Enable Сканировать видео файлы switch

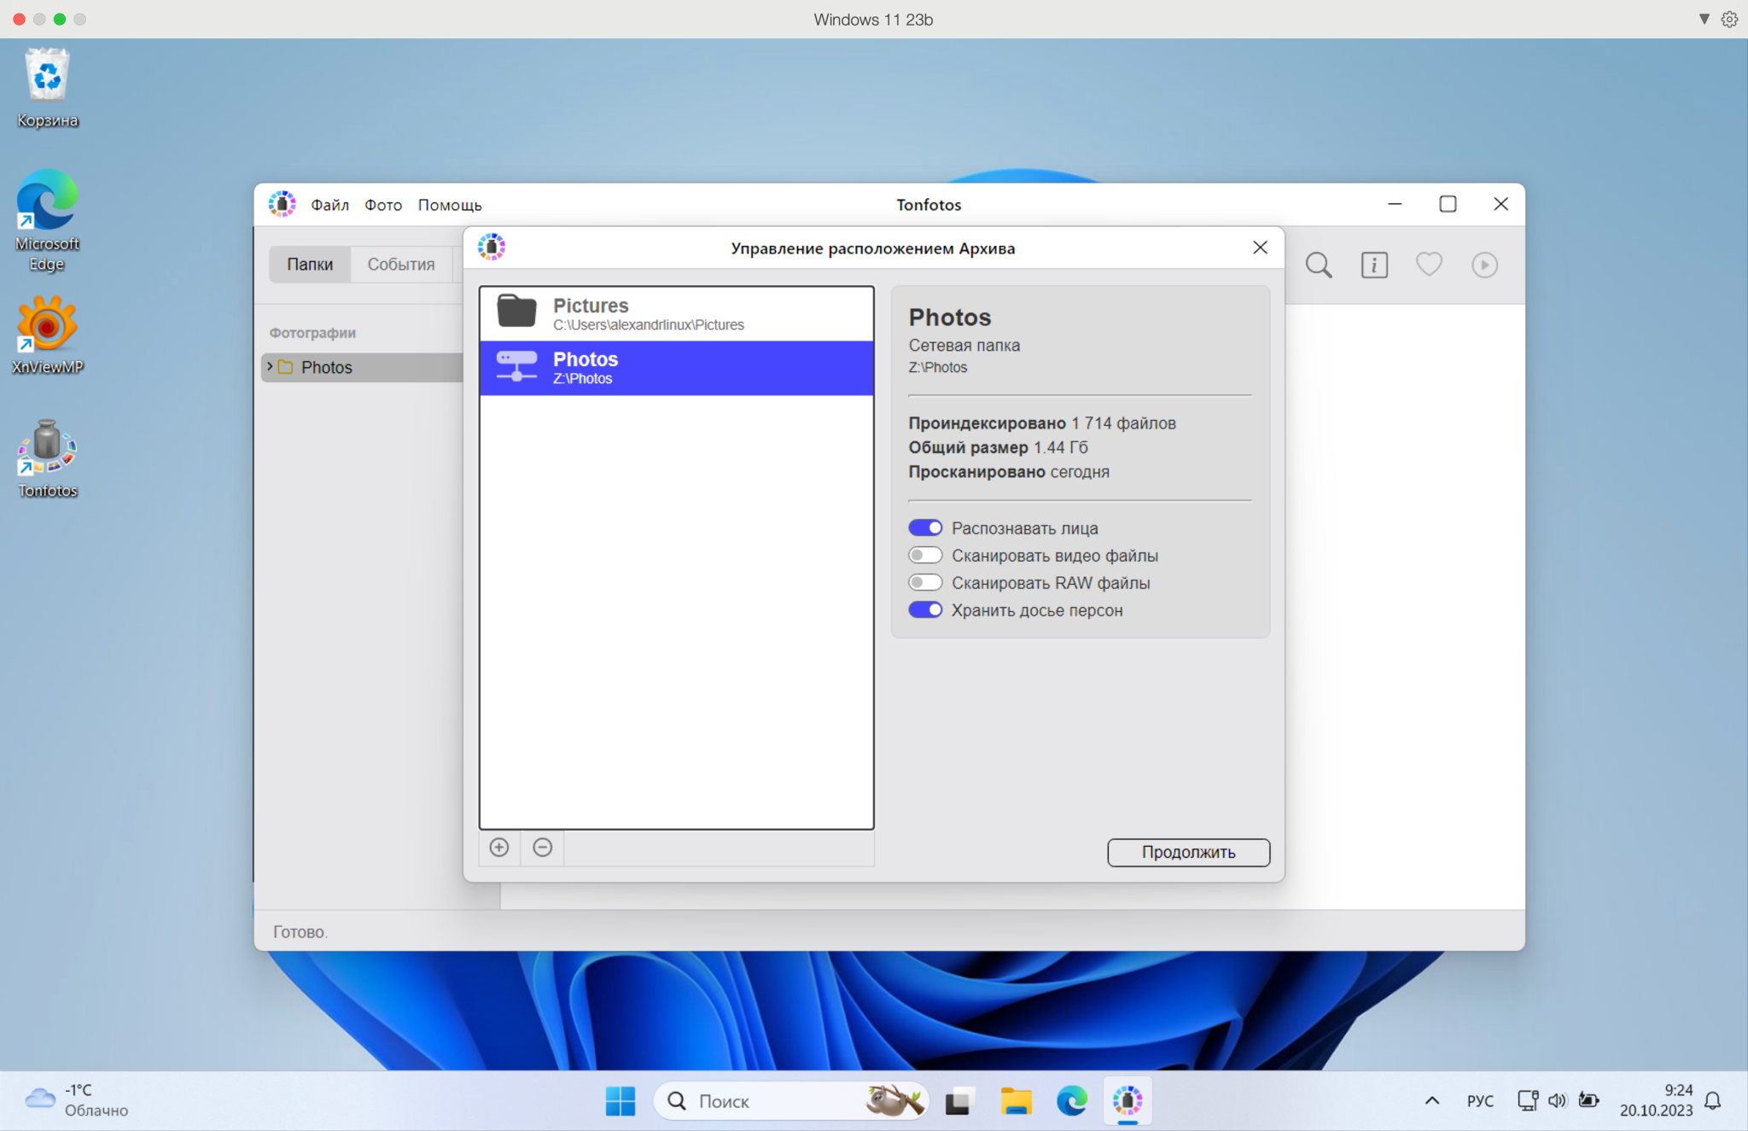point(925,555)
